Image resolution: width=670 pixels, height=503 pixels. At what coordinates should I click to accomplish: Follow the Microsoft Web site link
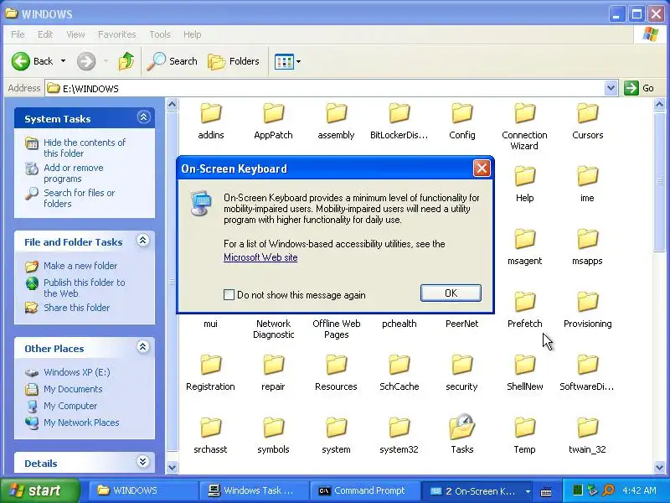[x=260, y=257]
